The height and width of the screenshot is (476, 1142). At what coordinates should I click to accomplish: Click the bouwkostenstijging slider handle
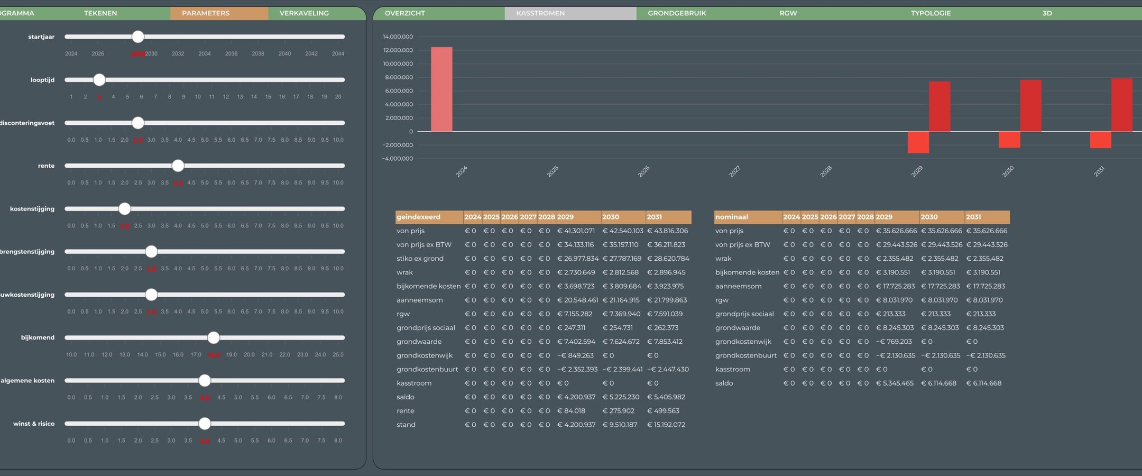tap(151, 295)
